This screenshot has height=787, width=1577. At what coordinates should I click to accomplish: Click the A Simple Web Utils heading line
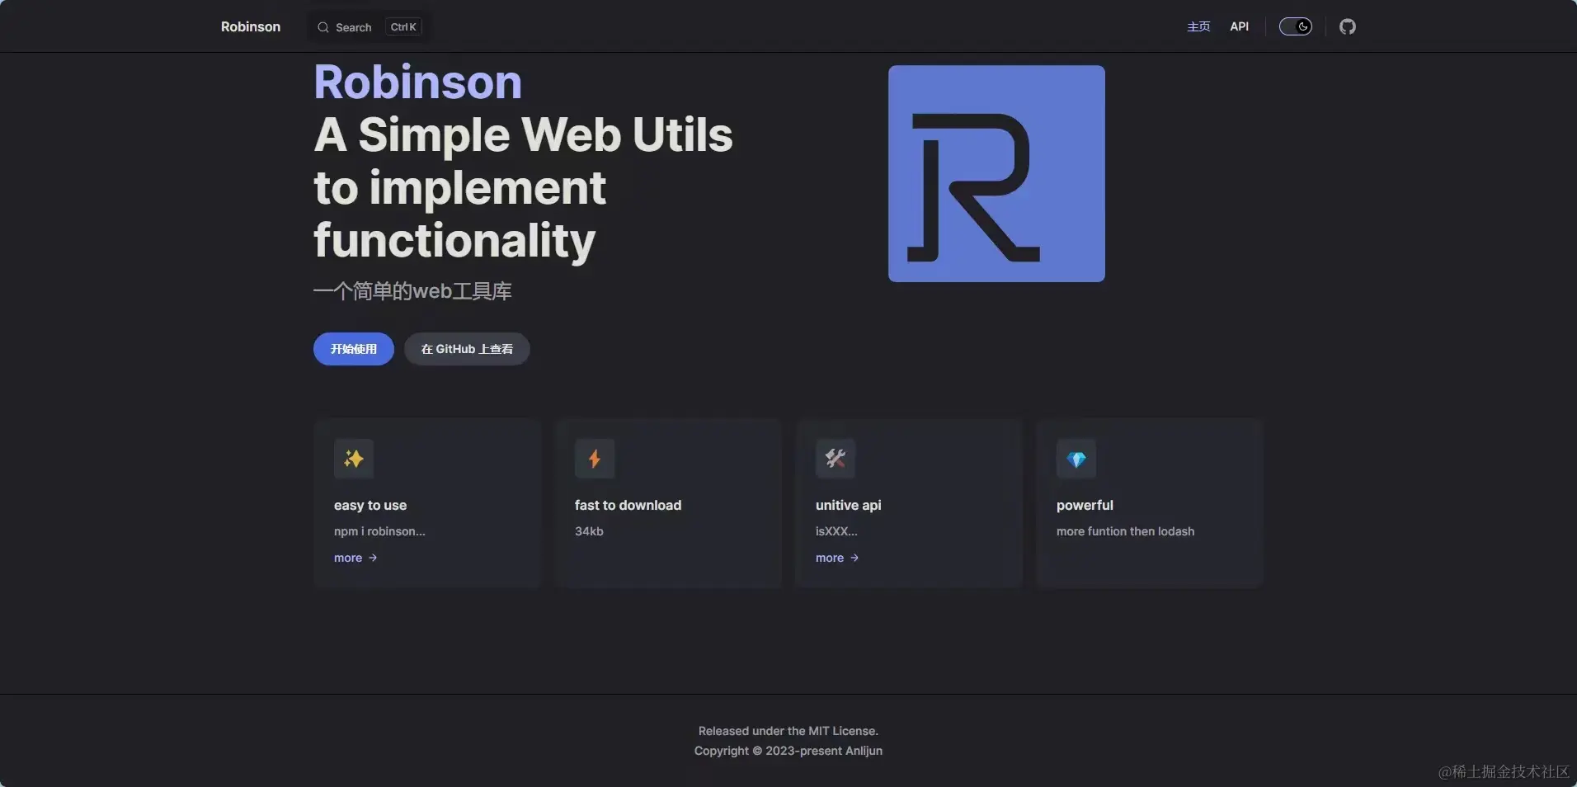tap(523, 134)
